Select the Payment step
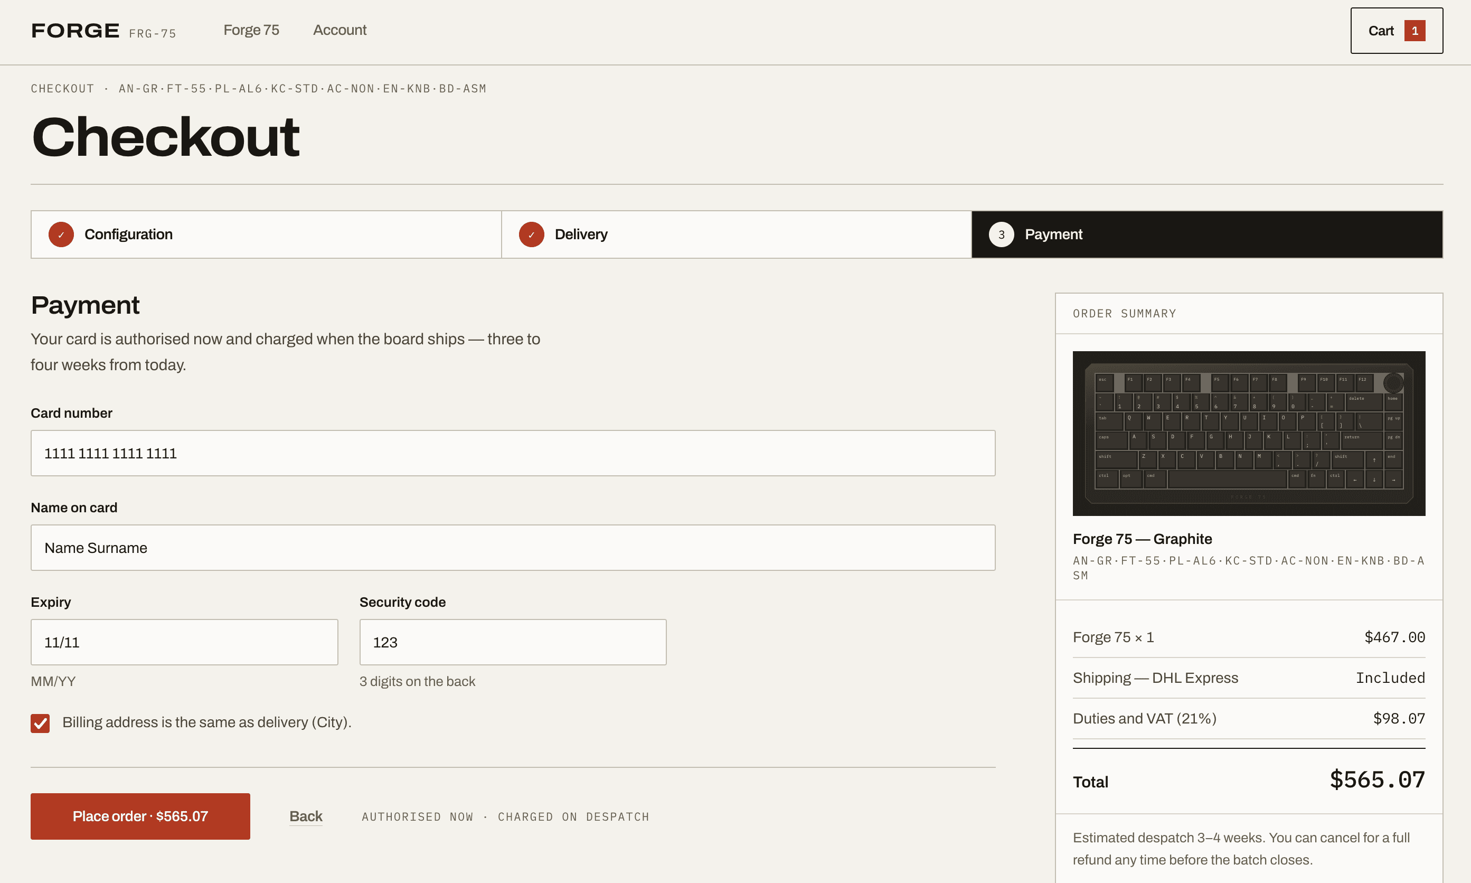Image resolution: width=1471 pixels, height=883 pixels. click(1207, 234)
